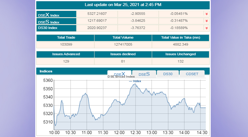248x137 pixels.
Task: Click the chart peak near 12:30
Action: tap(135, 84)
